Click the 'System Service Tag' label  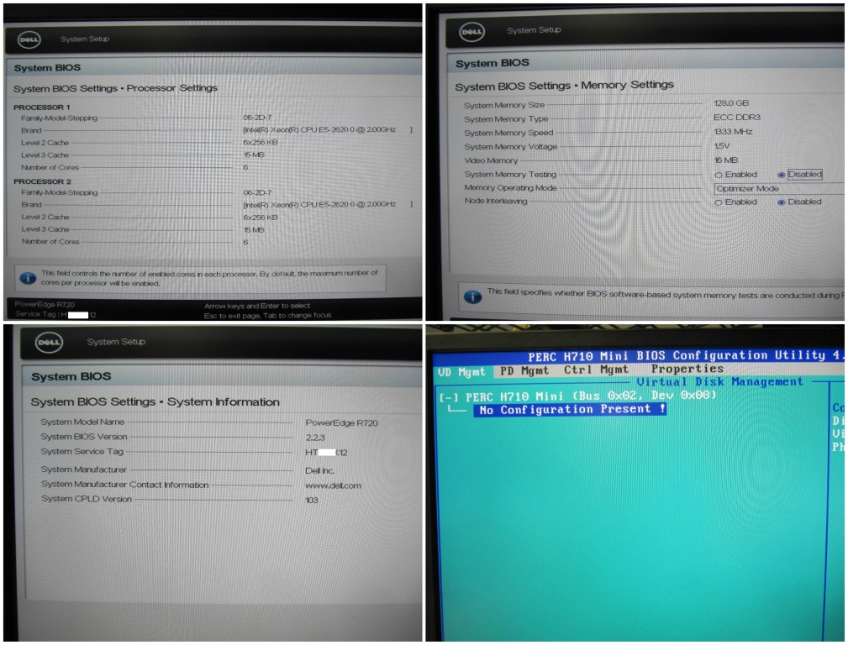click(x=82, y=452)
